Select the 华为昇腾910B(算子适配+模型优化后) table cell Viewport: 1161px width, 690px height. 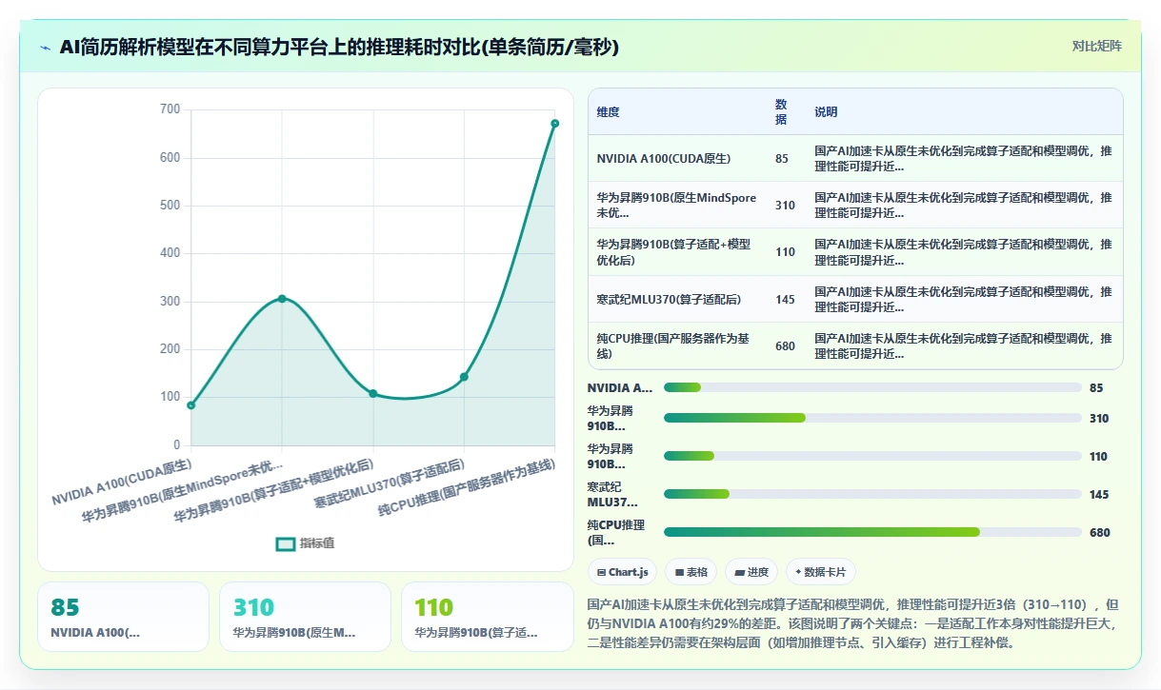tap(677, 252)
